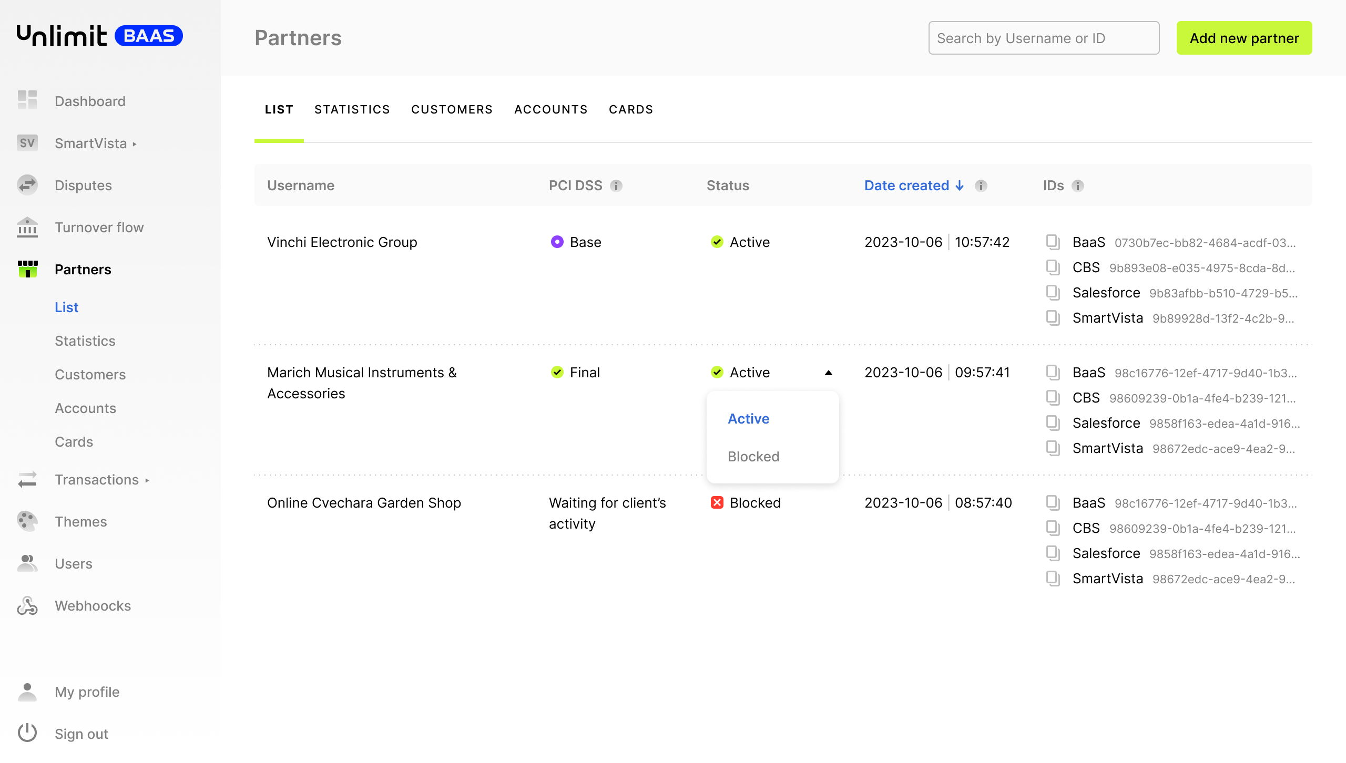
Task: Select Active option in status dropdown
Action: 748,418
